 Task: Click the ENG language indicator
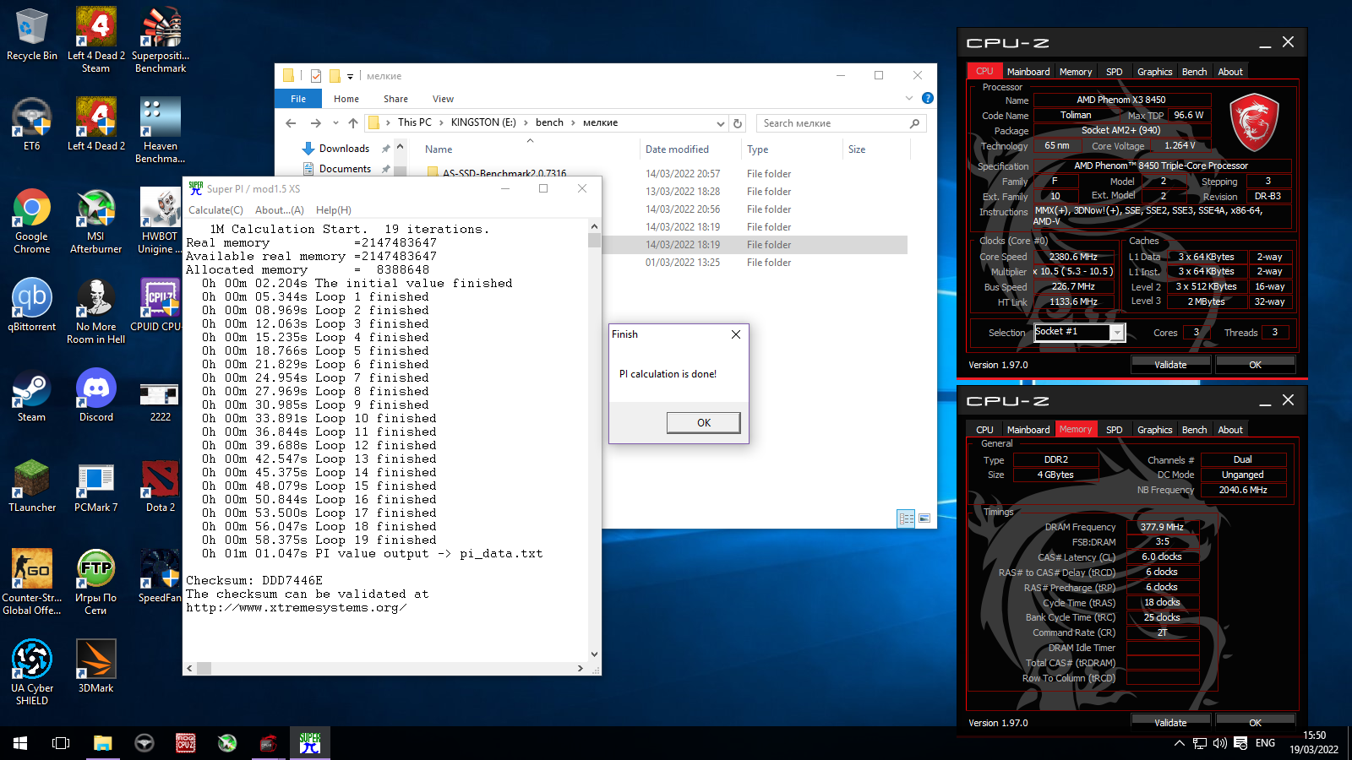pyautogui.click(x=1265, y=743)
